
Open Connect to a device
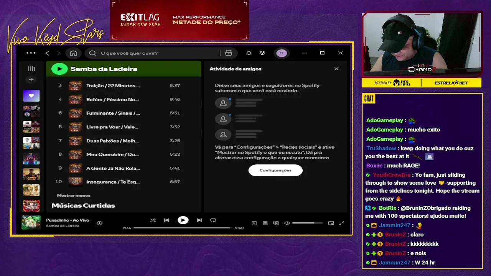276,223
